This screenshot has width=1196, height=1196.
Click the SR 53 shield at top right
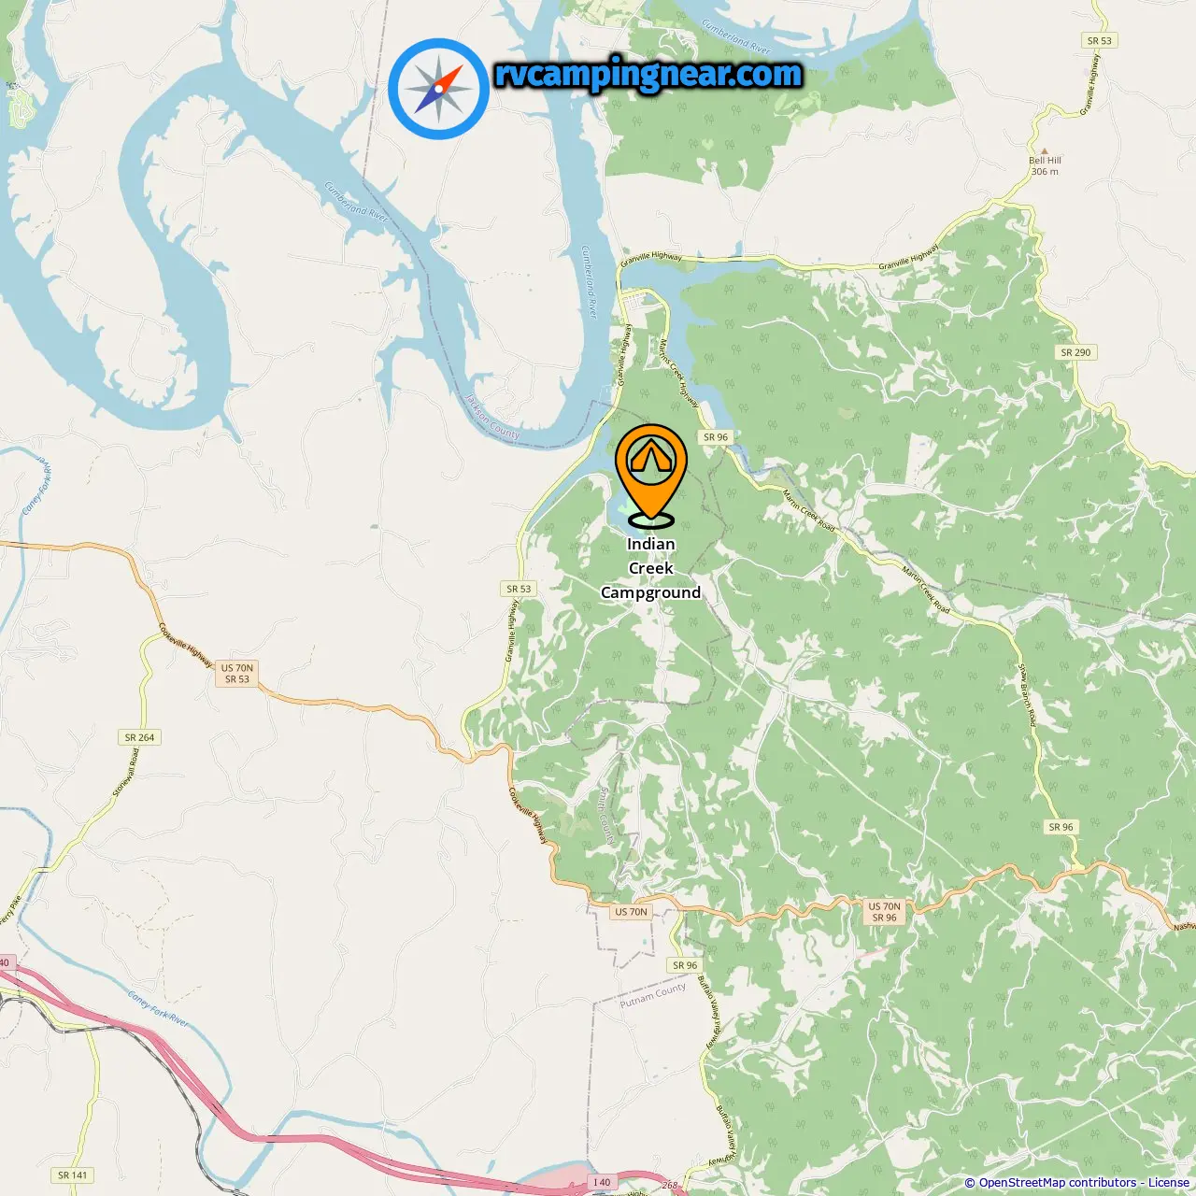(x=1100, y=40)
